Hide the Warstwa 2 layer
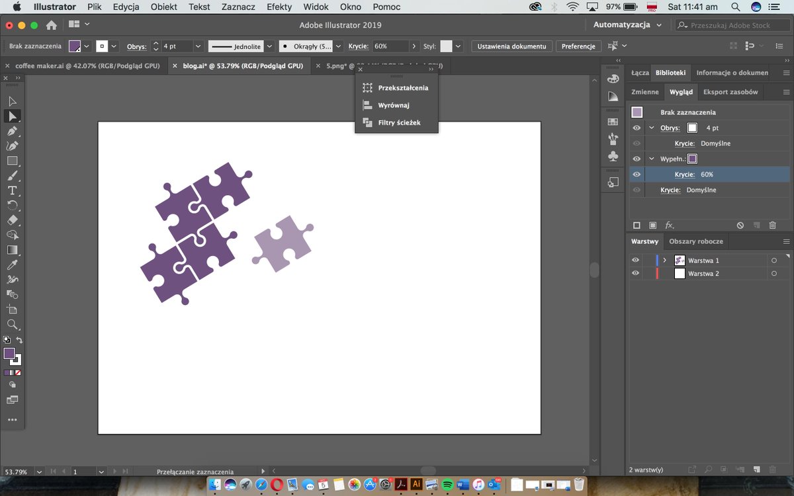Image resolution: width=794 pixels, height=496 pixels. tap(636, 273)
